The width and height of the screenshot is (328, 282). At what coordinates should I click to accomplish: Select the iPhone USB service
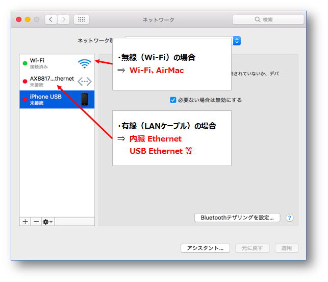coord(57,99)
